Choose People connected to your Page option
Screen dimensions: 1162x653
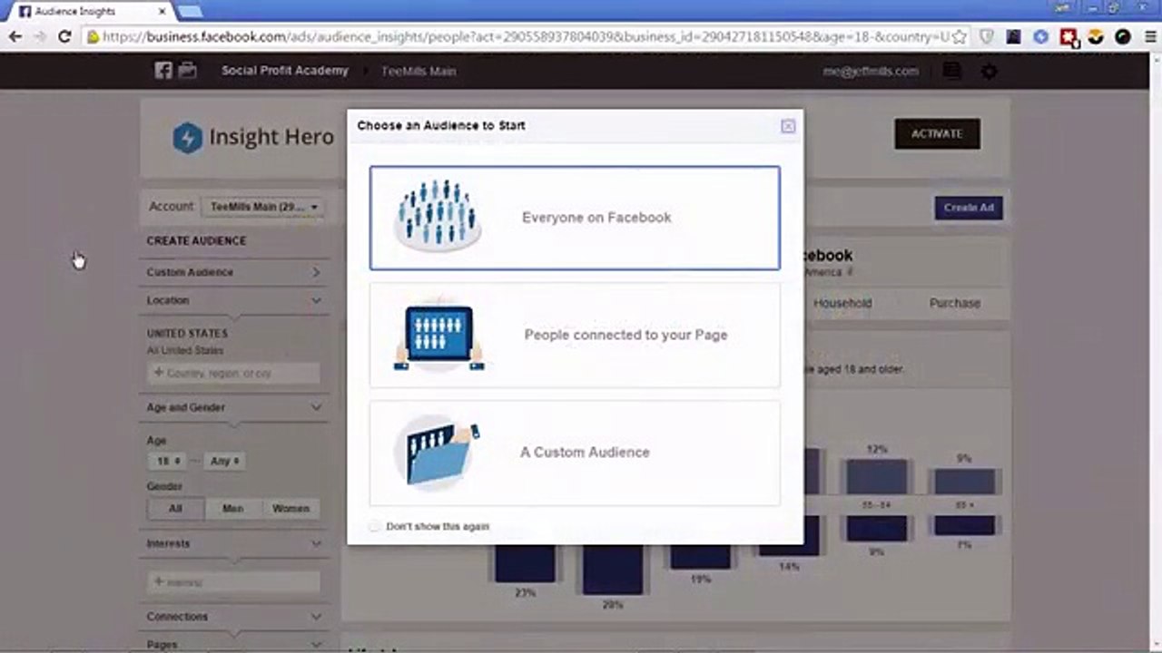click(x=575, y=335)
